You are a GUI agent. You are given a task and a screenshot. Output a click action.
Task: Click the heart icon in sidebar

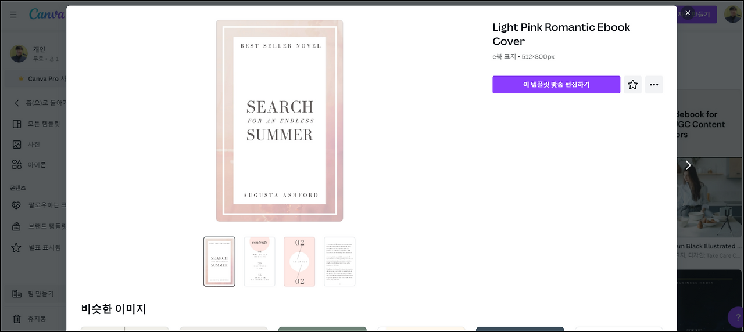[17, 205]
